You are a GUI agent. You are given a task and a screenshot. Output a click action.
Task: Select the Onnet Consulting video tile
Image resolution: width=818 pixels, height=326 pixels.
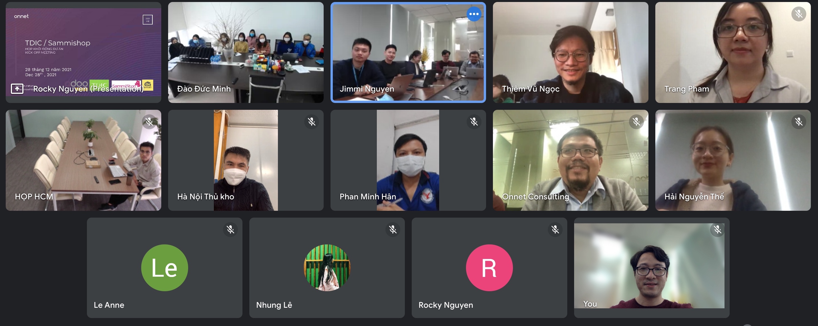571,160
